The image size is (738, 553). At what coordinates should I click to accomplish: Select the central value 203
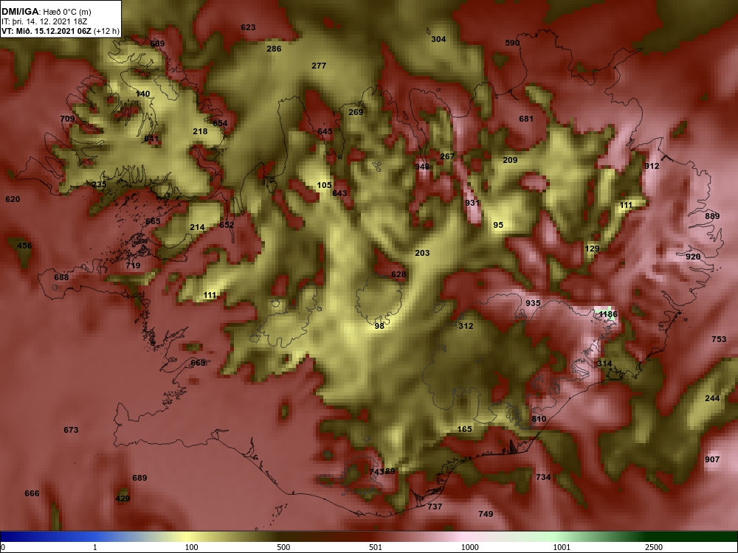[422, 254]
